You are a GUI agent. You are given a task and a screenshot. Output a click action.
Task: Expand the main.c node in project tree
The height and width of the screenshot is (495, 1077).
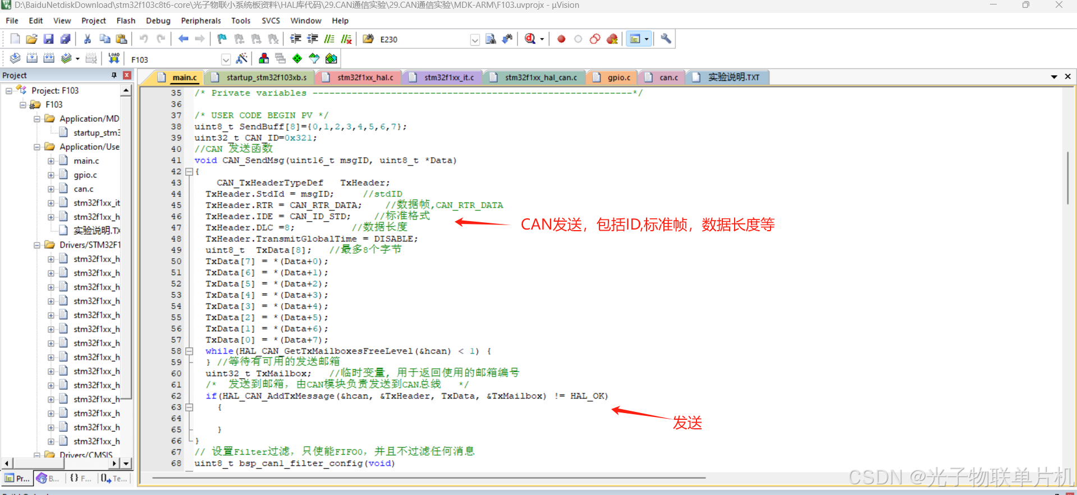51,161
